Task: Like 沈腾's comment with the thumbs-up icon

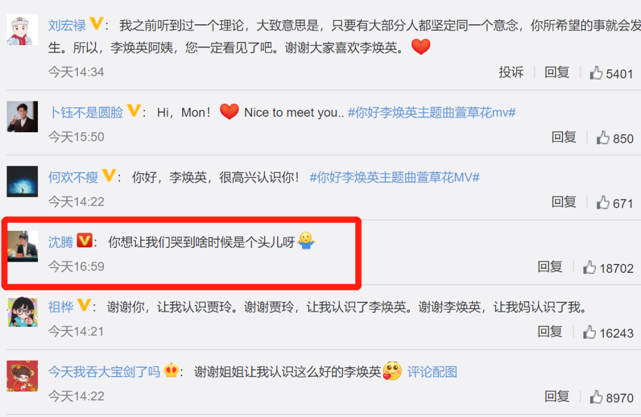Action: [589, 268]
